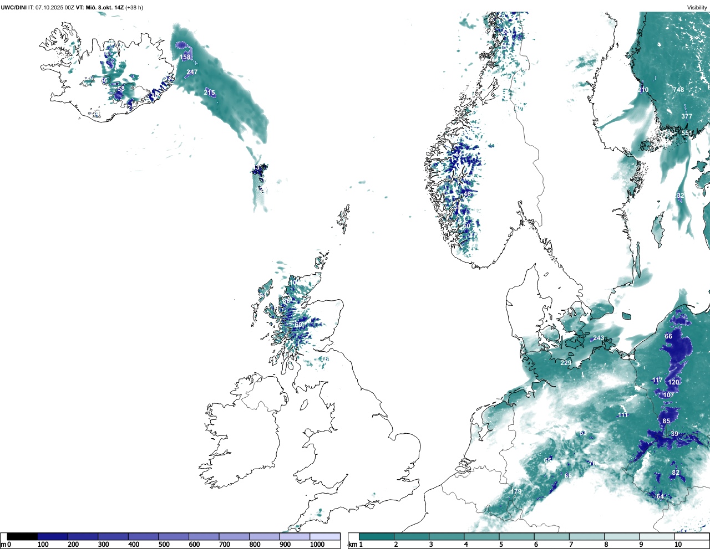The image size is (710, 549).
Task: Click the '243' value in the Baltic
Action: point(599,338)
